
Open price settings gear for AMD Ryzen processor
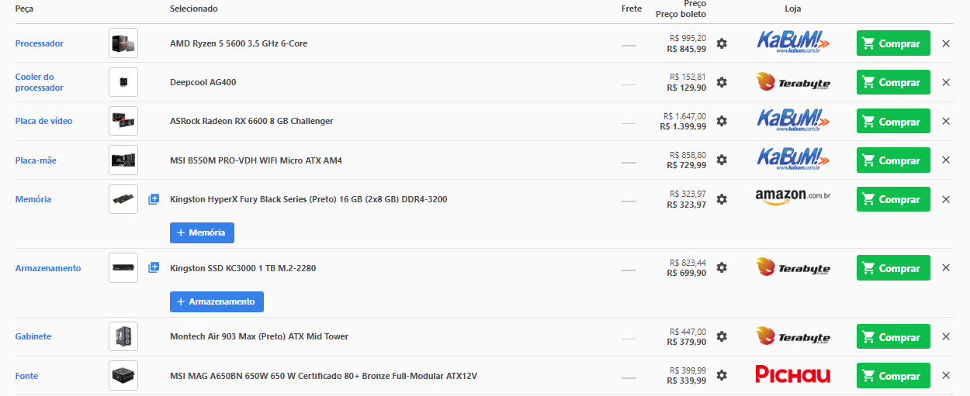722,43
